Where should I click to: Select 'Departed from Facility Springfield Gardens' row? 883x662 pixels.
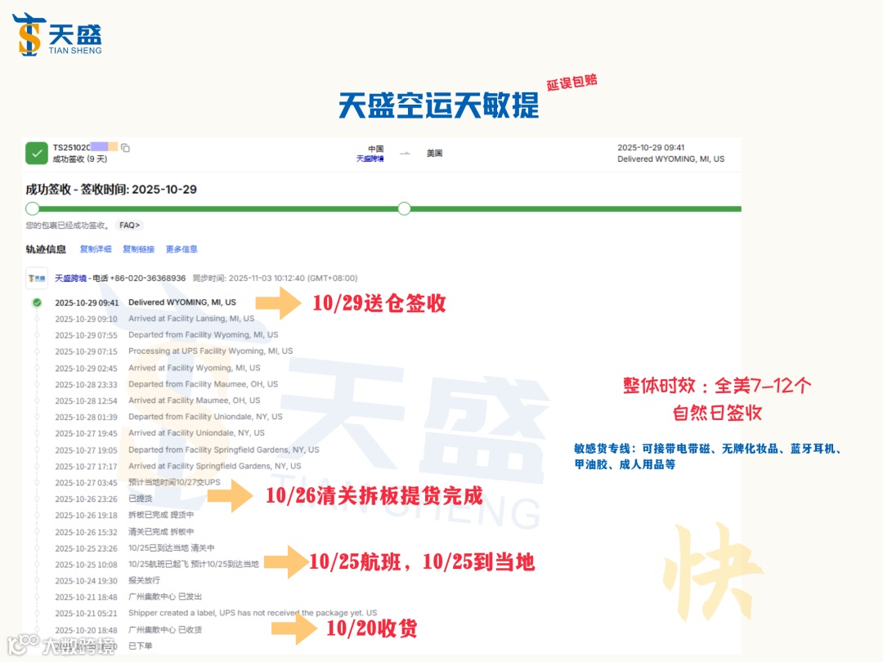click(x=187, y=450)
